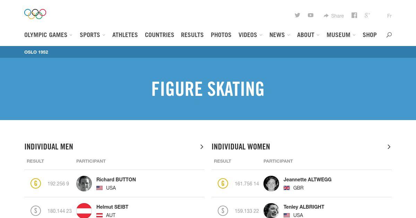Switch language to French (Fr)
This screenshot has height=218, width=416.
(x=389, y=16)
